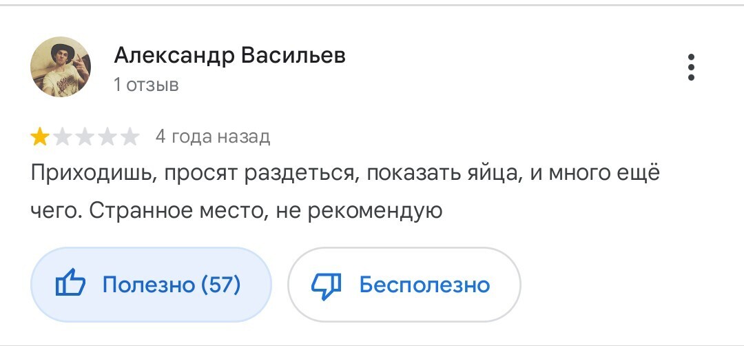Click the first gold rating star
744x346 pixels.
click(x=40, y=137)
